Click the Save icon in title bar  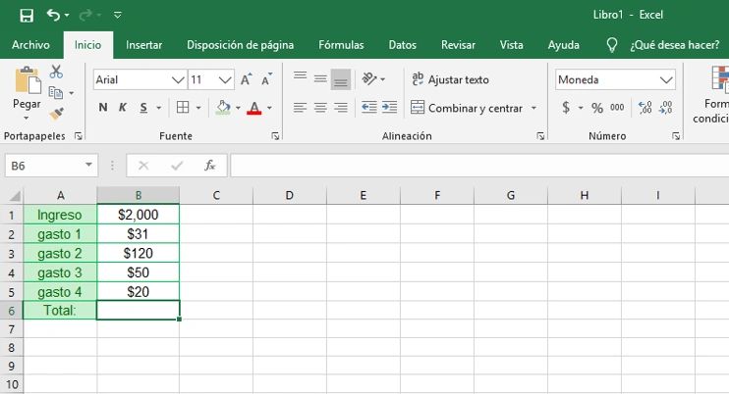click(27, 16)
